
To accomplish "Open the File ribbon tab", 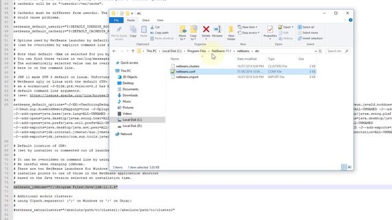I will tap(116, 20).
